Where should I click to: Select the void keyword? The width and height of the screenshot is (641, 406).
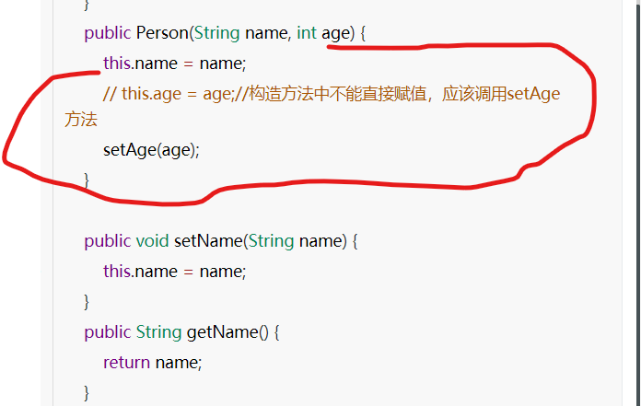pyautogui.click(x=153, y=241)
